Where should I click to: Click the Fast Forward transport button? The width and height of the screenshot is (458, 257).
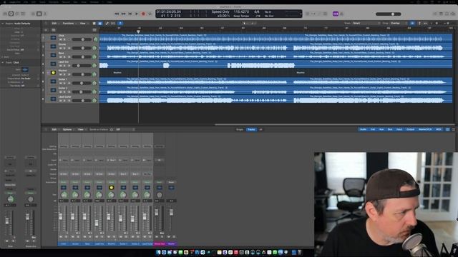(123, 14)
